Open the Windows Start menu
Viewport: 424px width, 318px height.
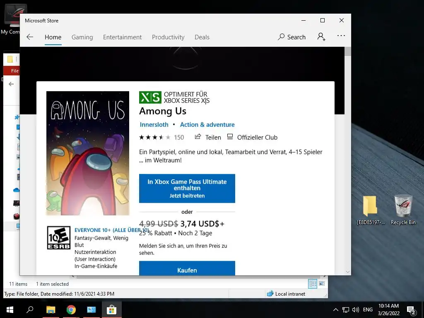[x=10, y=310]
